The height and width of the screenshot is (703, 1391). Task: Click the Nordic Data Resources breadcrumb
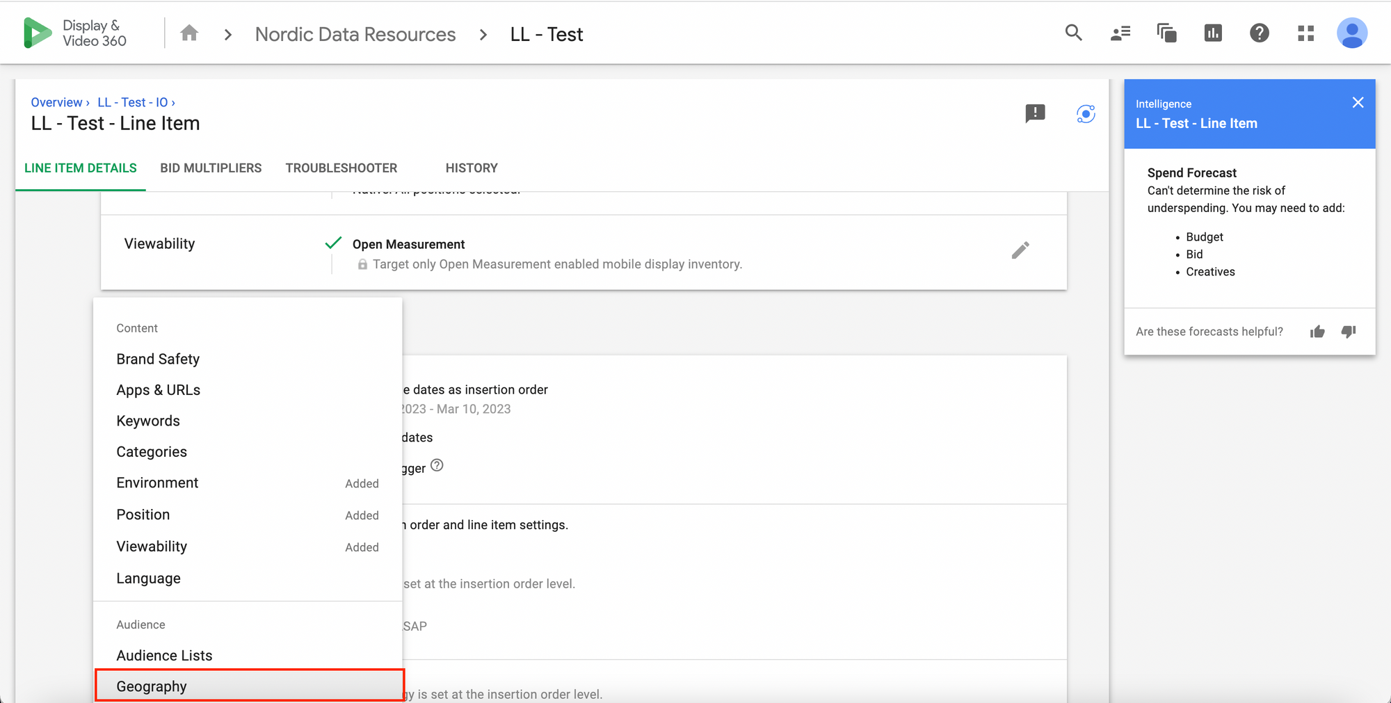coord(355,34)
